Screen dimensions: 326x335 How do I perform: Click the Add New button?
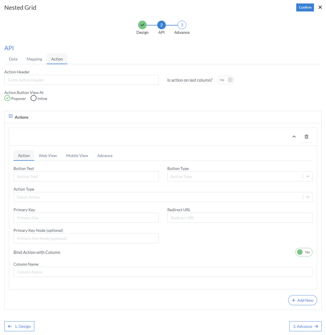[302, 300]
